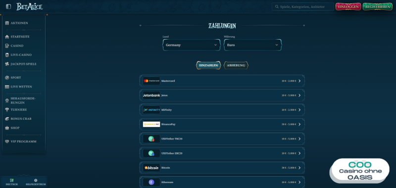Click the Casino slot icon
Image resolution: width=396 pixels, height=188 pixels.
pyautogui.click(x=7, y=46)
